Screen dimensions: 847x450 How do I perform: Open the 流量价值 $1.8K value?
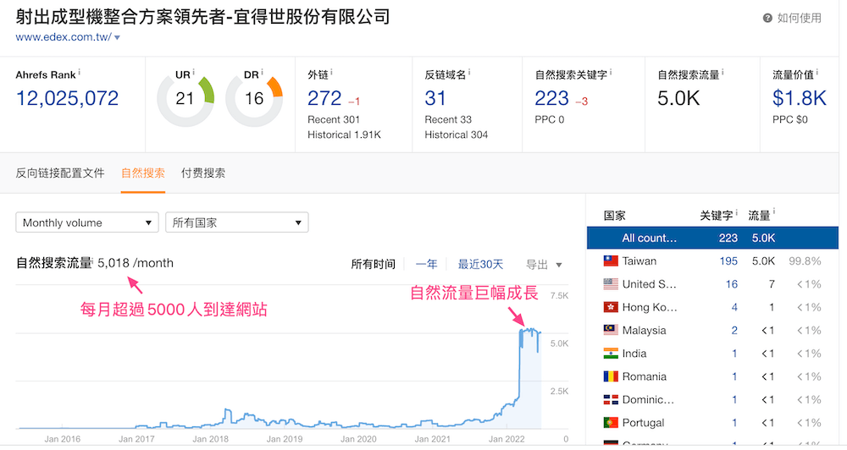[x=799, y=98]
